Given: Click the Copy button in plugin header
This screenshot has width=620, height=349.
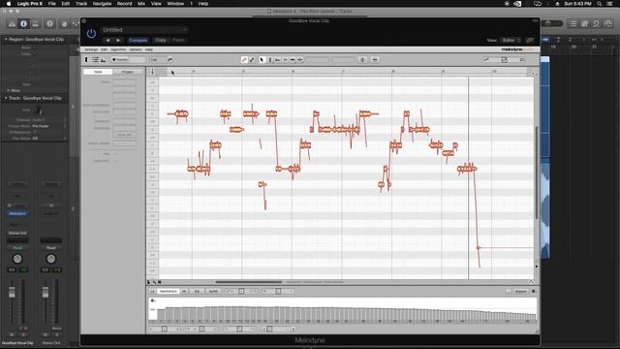Looking at the screenshot, I should (x=161, y=40).
